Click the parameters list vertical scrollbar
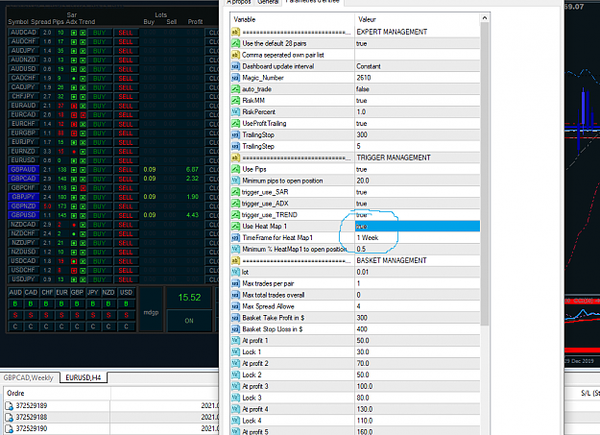600x435 pixels. point(485,174)
